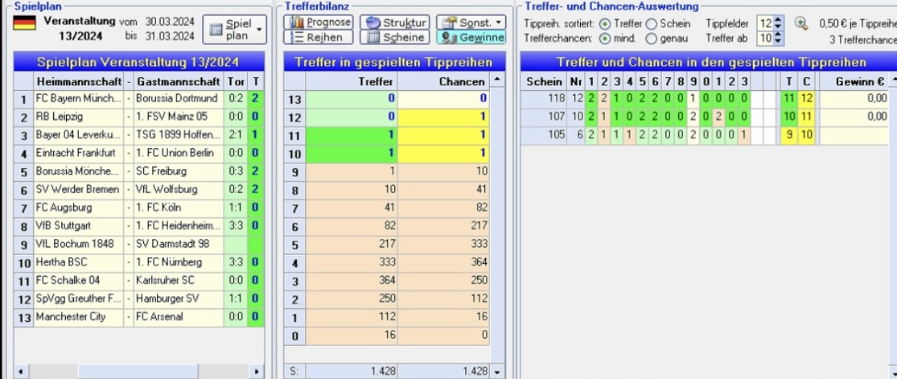Image resolution: width=897 pixels, height=379 pixels.
Task: Select the VfL Bochum 1848 row
Action: point(139,244)
